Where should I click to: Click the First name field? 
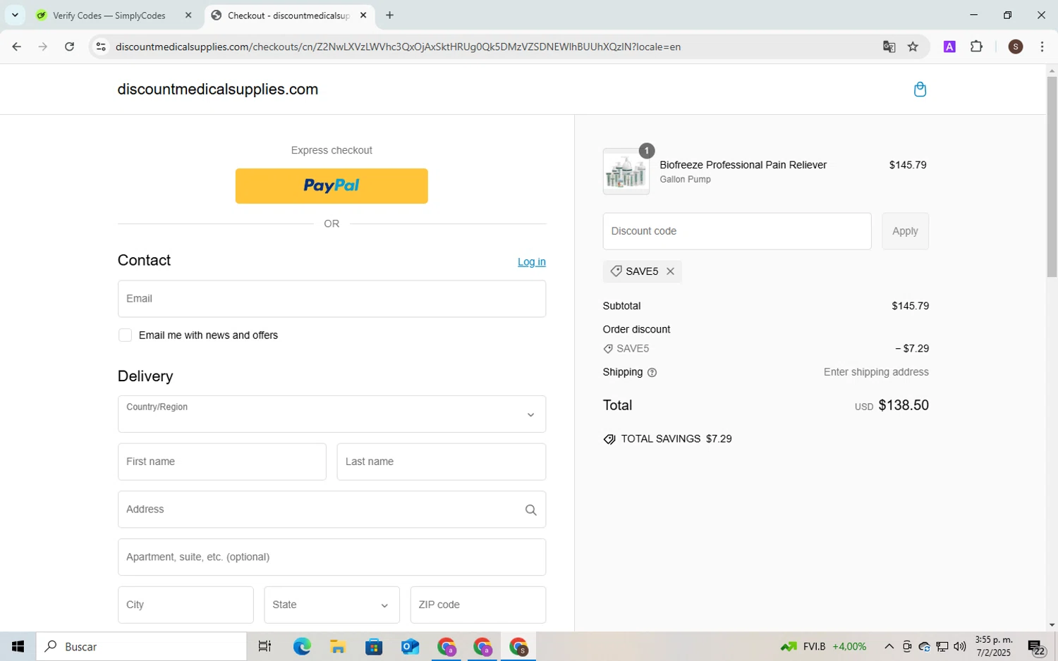point(221,462)
